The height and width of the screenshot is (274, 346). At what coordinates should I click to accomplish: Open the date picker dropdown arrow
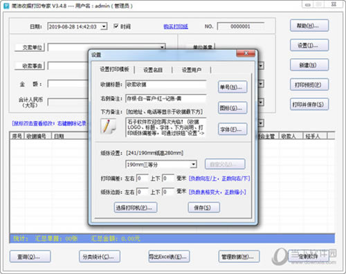104,26
